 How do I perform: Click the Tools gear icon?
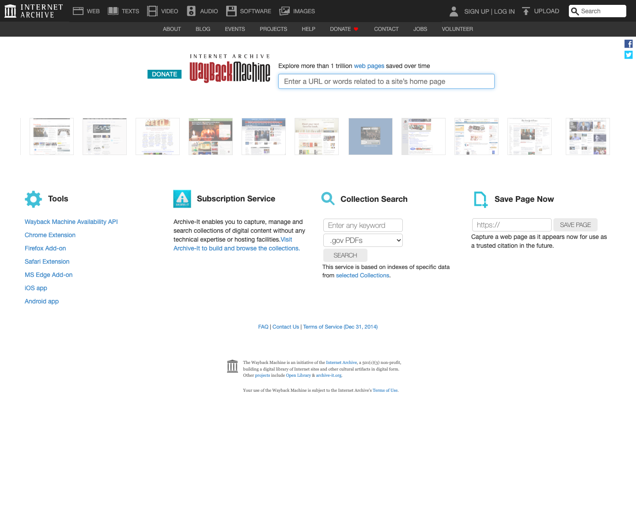pyautogui.click(x=34, y=199)
